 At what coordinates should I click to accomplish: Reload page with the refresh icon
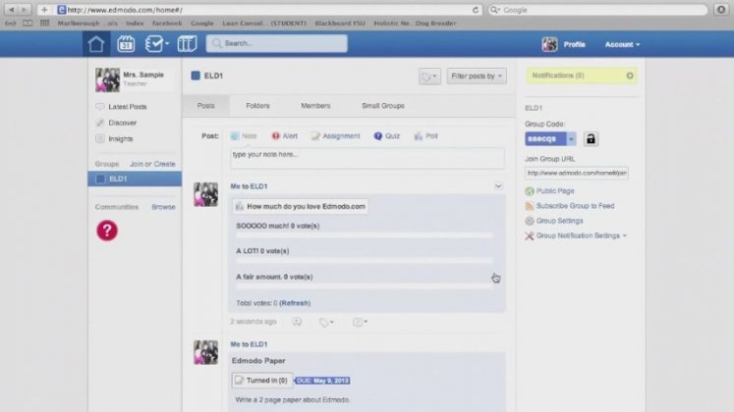click(x=476, y=10)
